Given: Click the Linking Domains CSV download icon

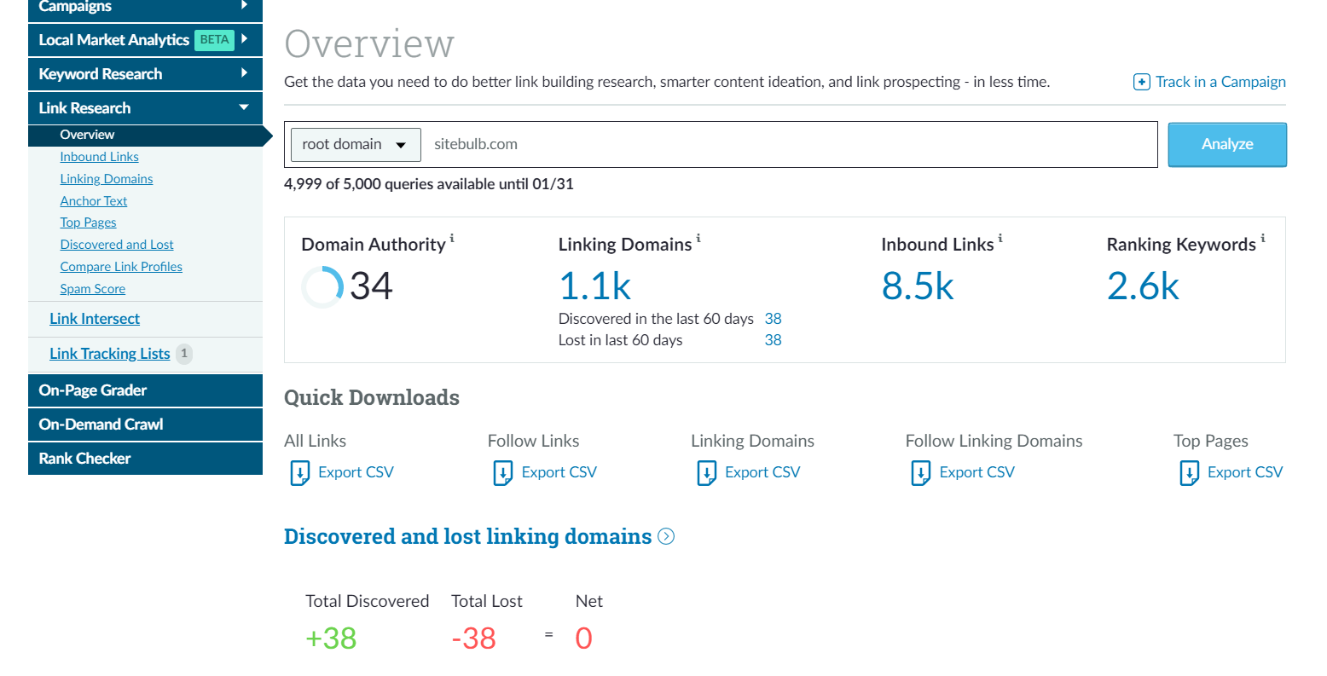Looking at the screenshot, I should tap(706, 472).
